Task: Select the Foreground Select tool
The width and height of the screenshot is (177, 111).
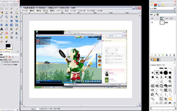Action: (x=12, y=13)
